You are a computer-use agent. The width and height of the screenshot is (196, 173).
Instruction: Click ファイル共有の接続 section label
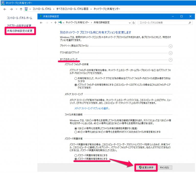pyautogui.click(x=73, y=115)
